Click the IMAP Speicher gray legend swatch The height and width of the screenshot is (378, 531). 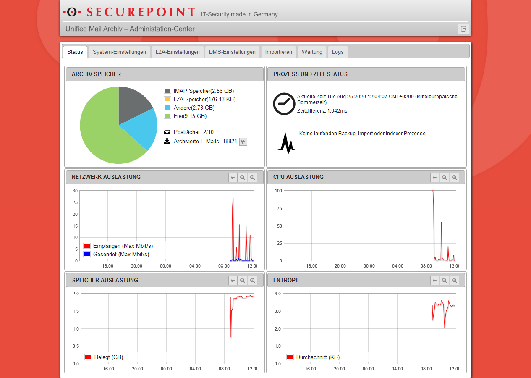coord(167,91)
